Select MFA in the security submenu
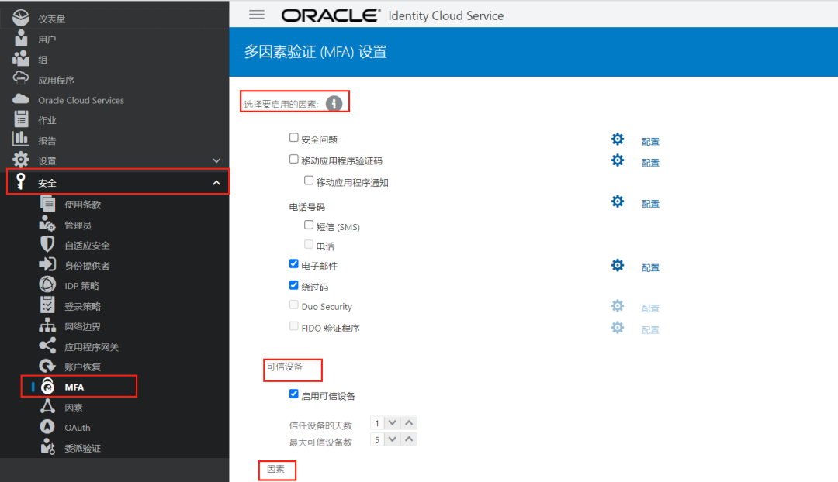The height and width of the screenshot is (482, 838). (x=74, y=387)
